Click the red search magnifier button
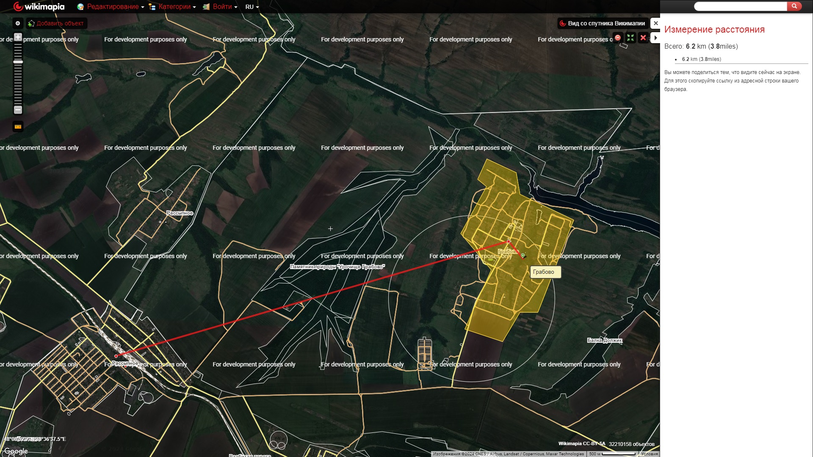Viewport: 813px width, 457px height. (794, 6)
